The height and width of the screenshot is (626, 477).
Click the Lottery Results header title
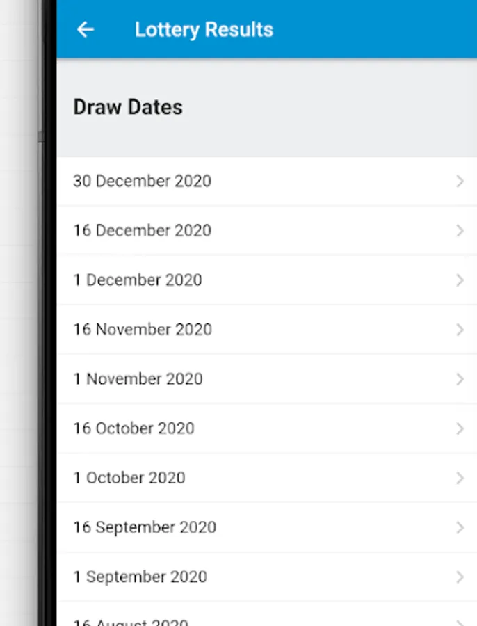click(204, 30)
